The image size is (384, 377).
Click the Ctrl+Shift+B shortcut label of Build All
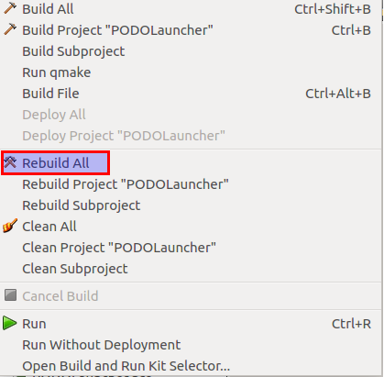tap(333, 9)
